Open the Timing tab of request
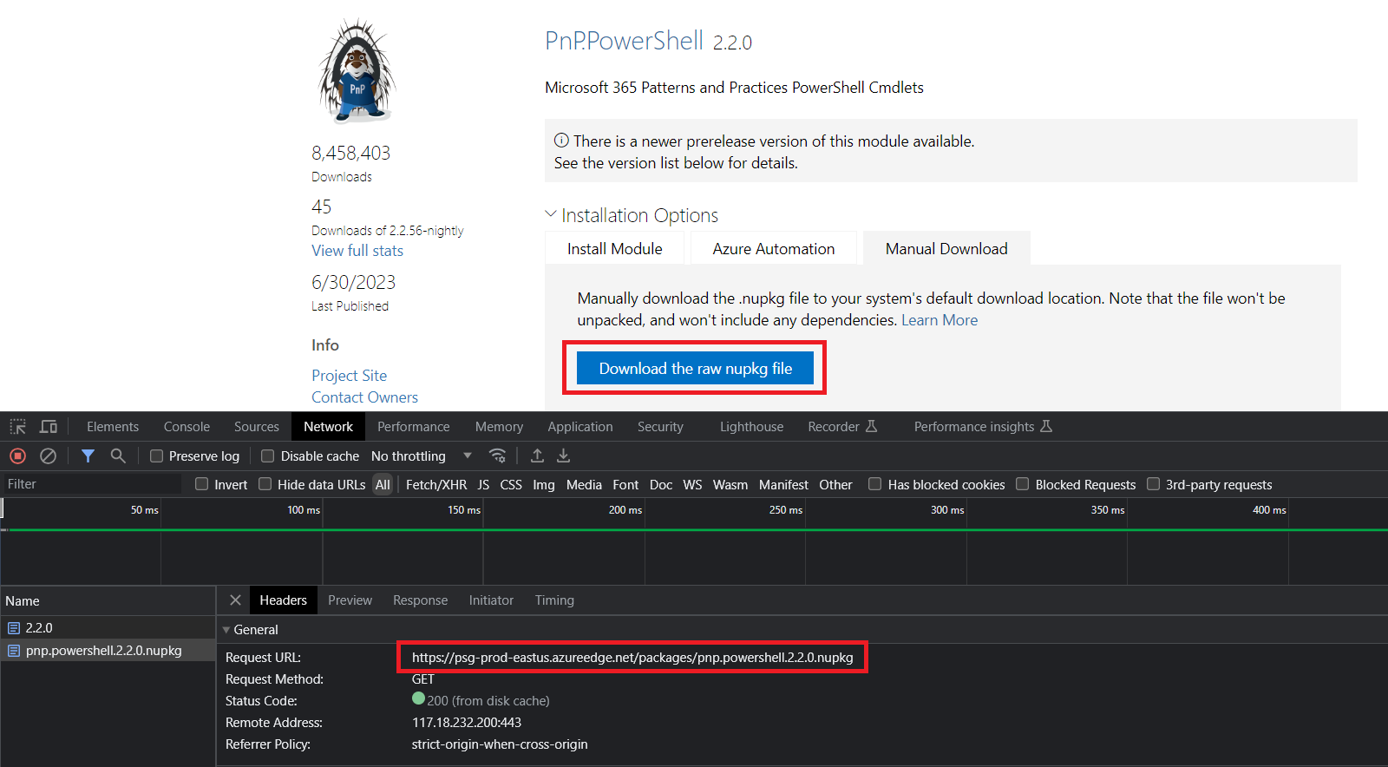Screen dimensions: 1388x767 click(x=554, y=600)
